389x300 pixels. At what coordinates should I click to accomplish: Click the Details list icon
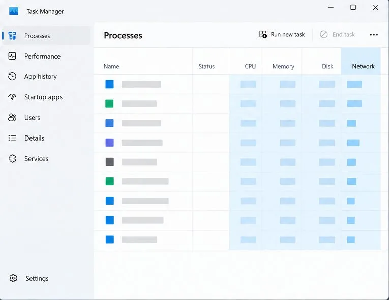pos(12,138)
